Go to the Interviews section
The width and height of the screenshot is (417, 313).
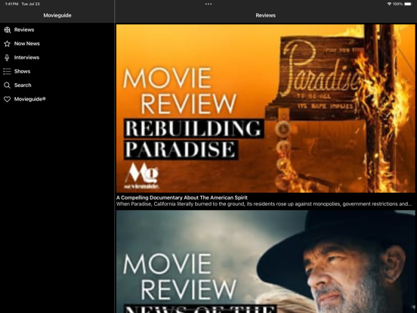click(57, 57)
